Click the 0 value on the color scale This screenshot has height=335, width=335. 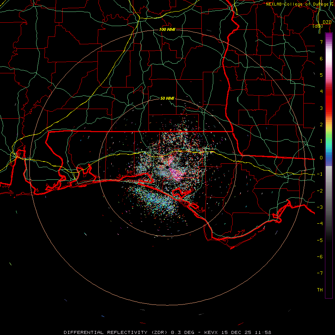click(321, 158)
